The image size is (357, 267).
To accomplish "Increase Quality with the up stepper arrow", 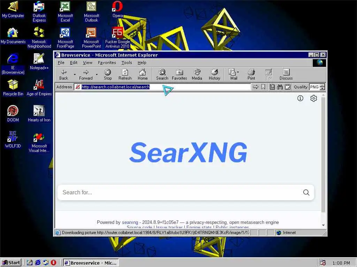I will click(x=322, y=86).
